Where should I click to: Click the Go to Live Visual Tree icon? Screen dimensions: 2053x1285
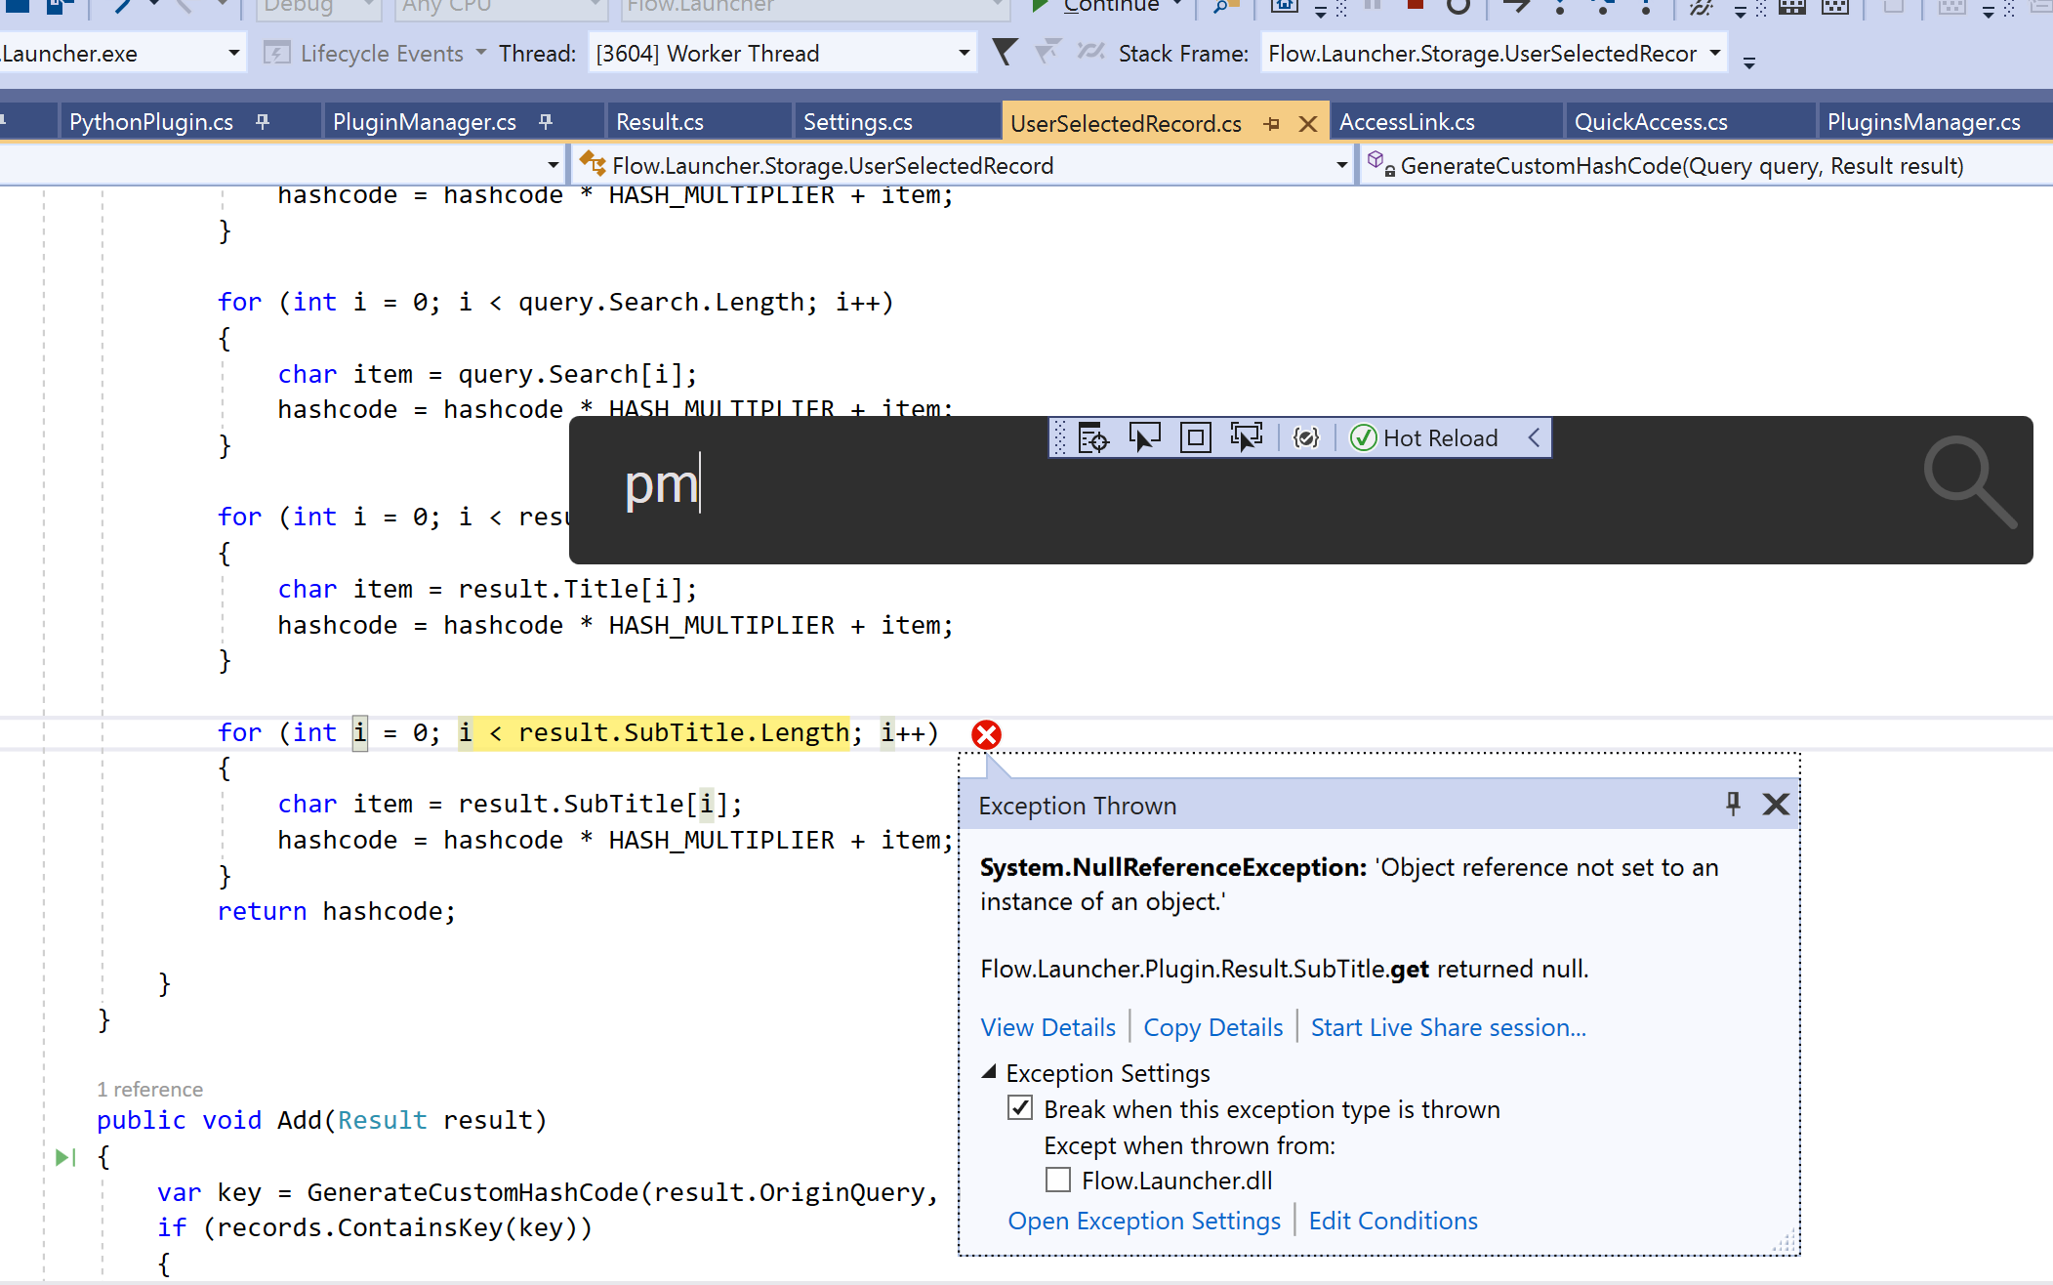(1093, 437)
